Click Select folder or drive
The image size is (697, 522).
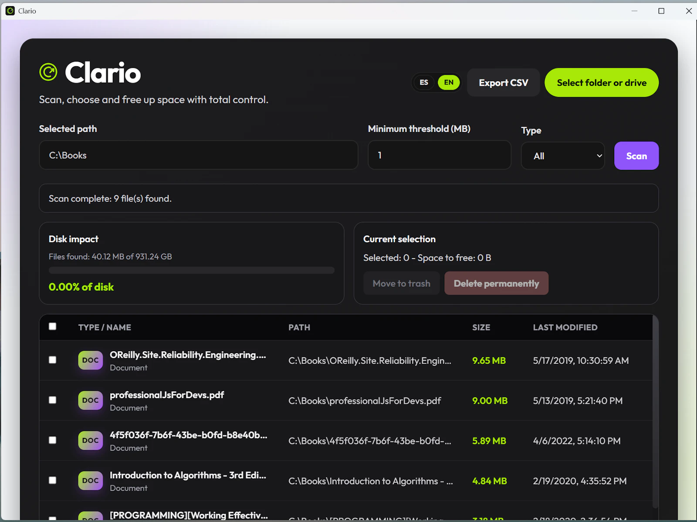[602, 83]
